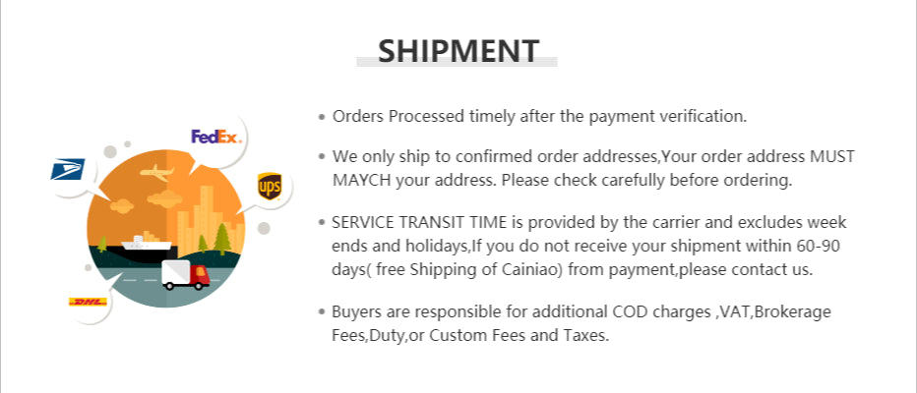Viewport: 917px width, 393px height.
Task: Click the FedEx logo
Action: pos(215,137)
